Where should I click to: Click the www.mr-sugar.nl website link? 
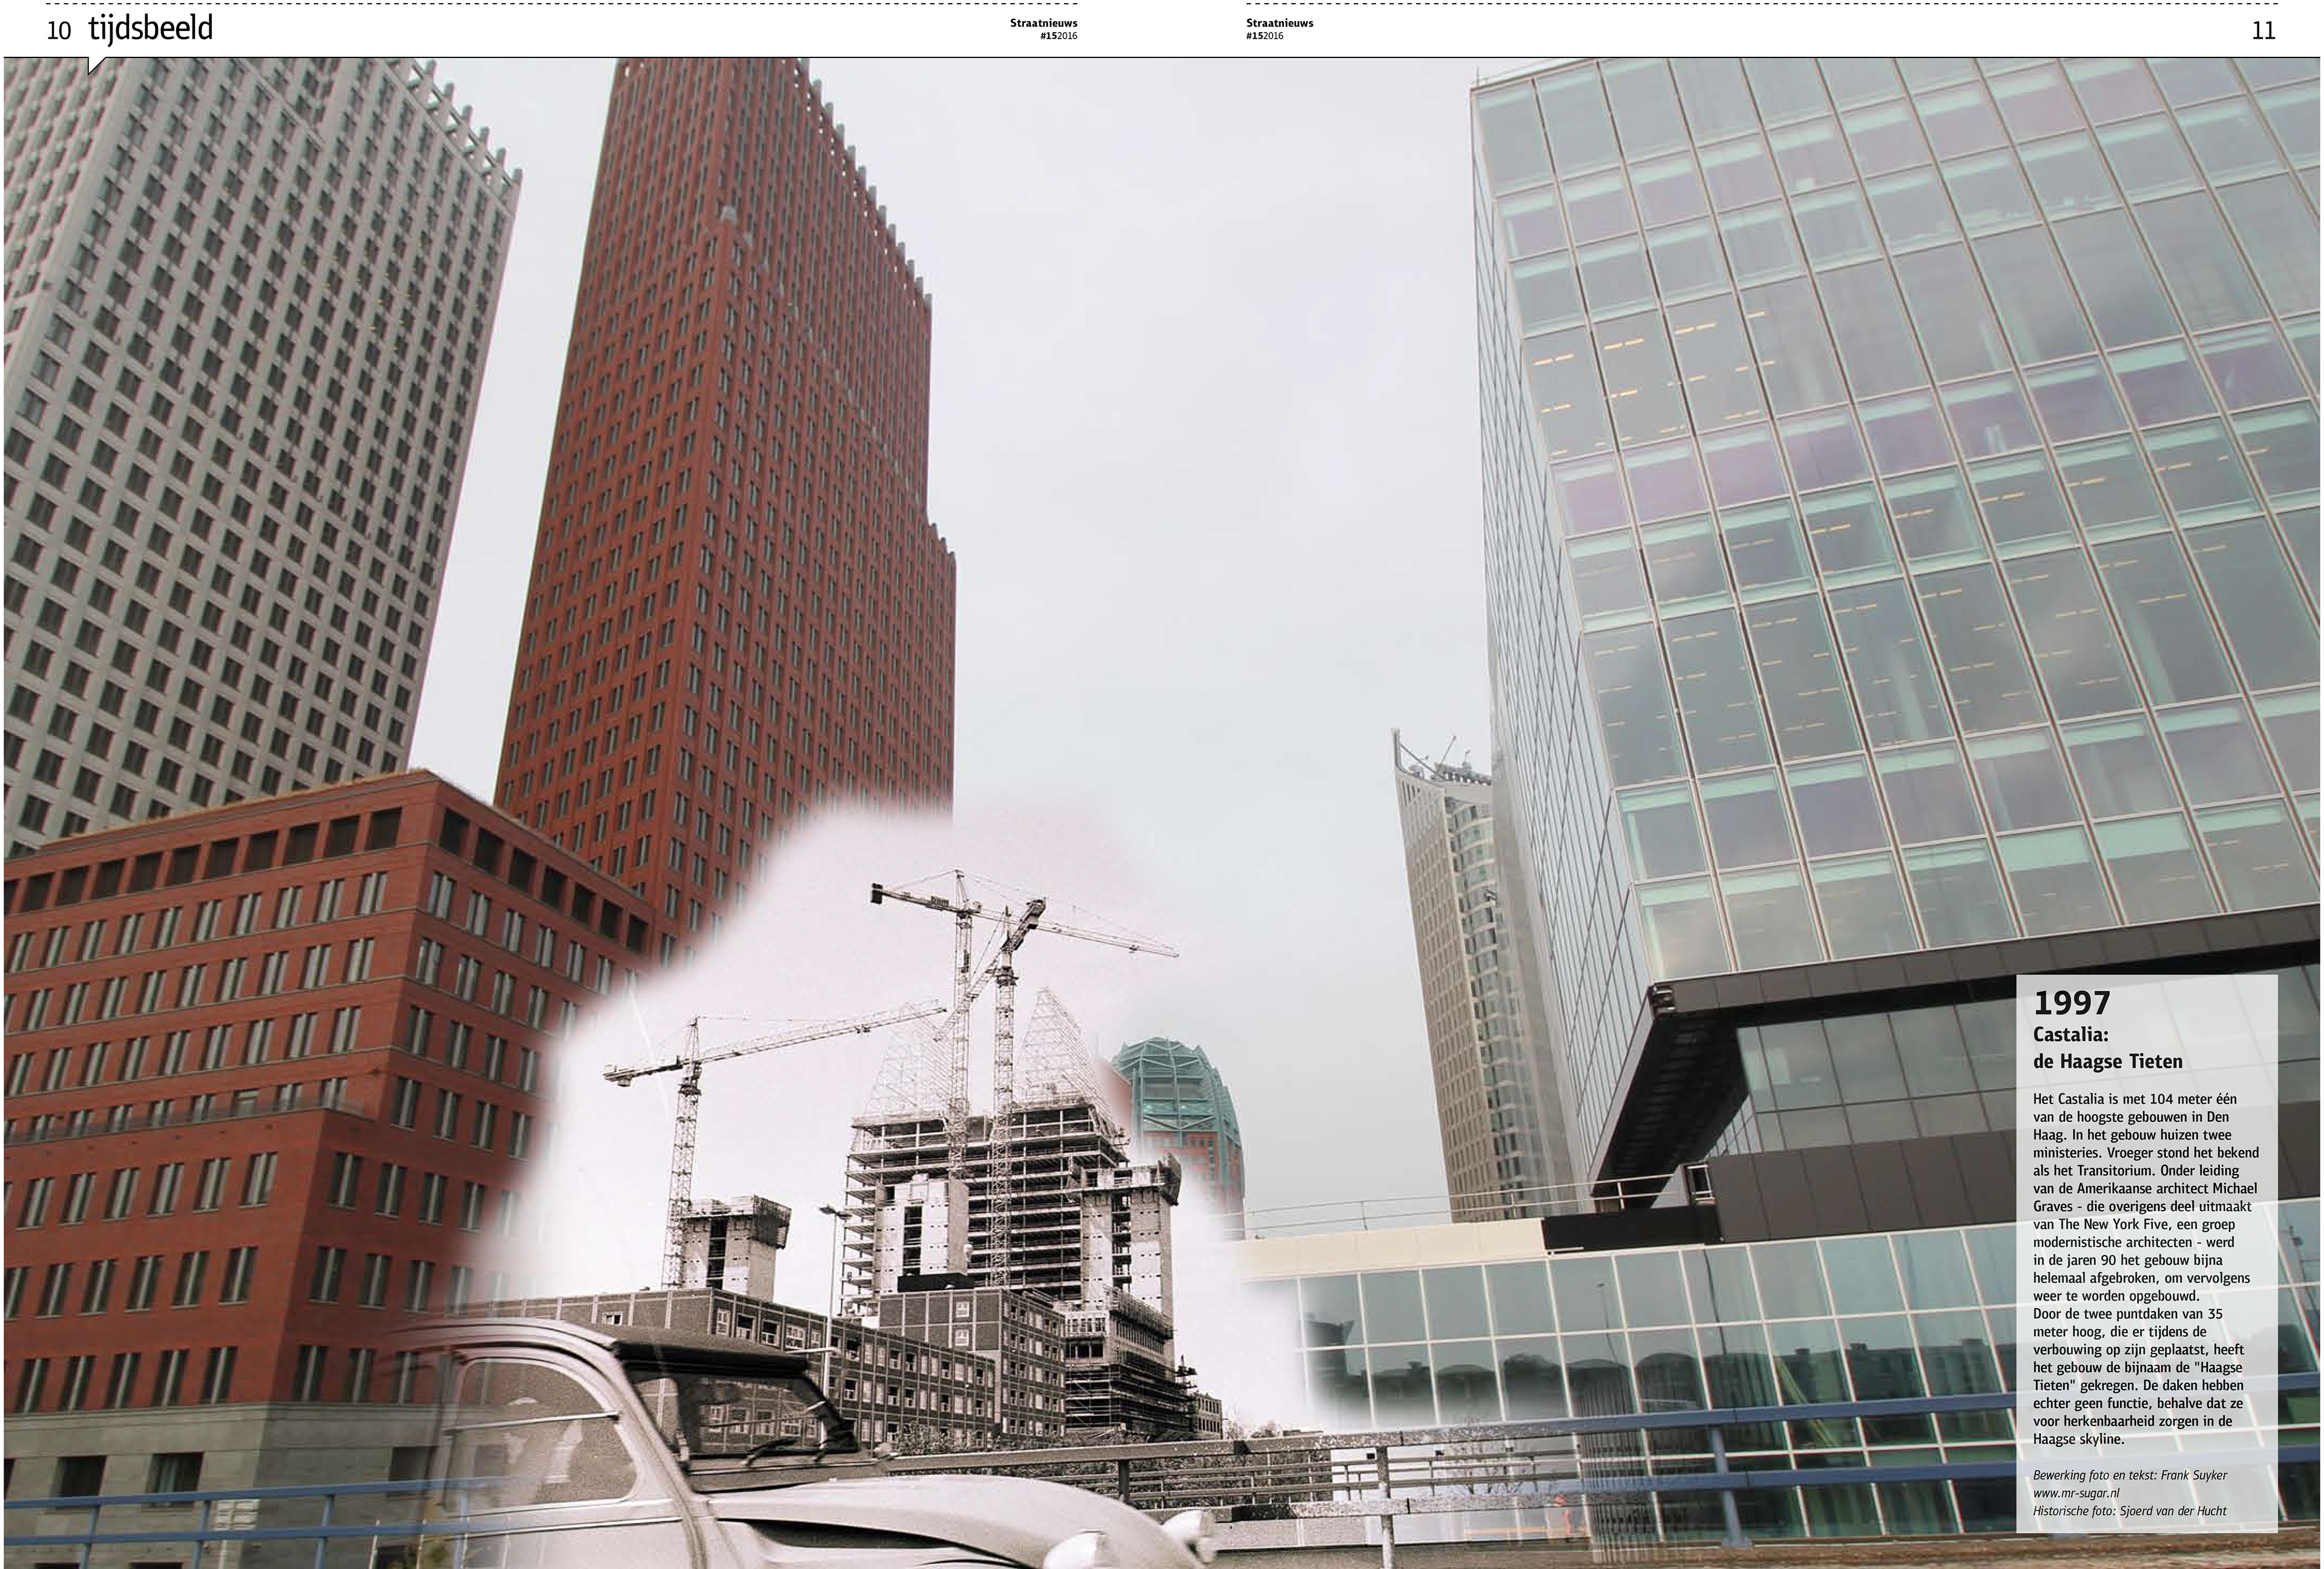click(x=2076, y=1493)
